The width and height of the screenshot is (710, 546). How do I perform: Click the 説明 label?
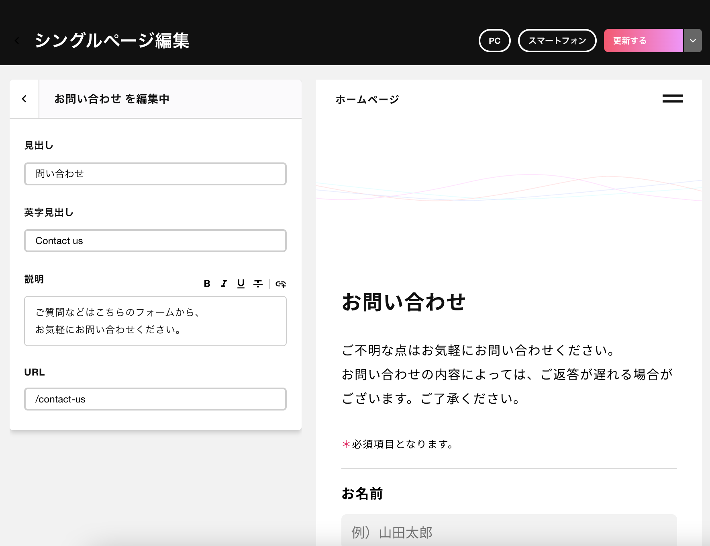[34, 279]
